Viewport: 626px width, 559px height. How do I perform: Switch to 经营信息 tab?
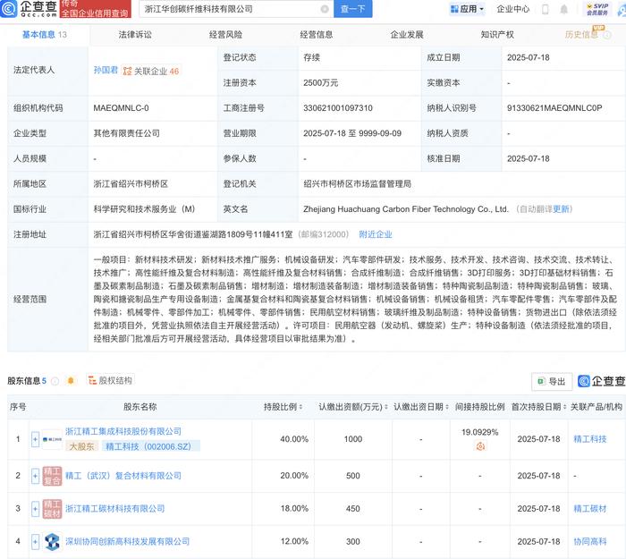tap(317, 35)
